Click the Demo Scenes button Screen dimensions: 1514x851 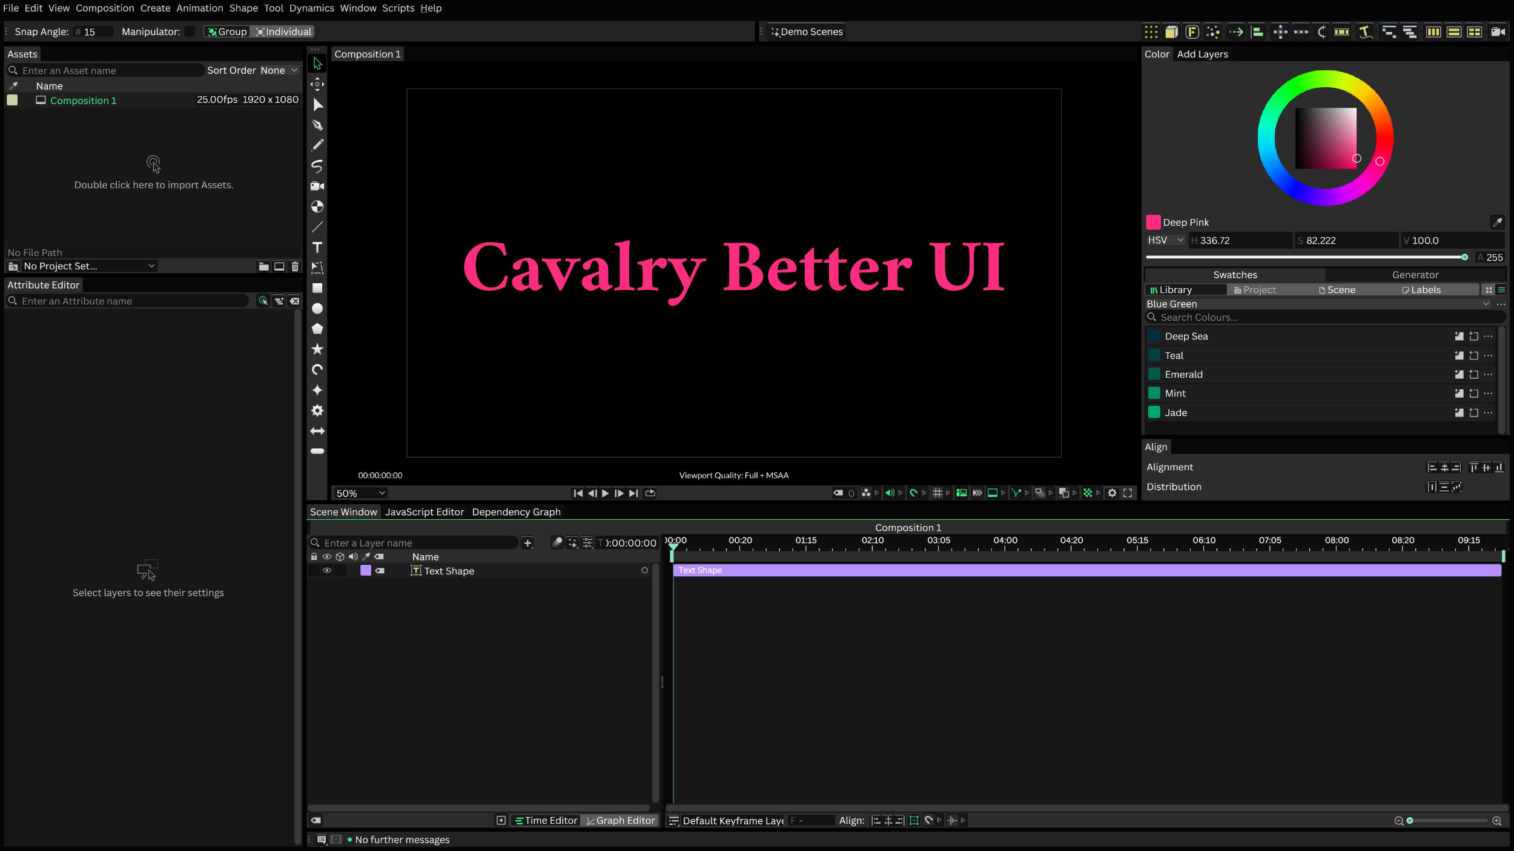click(x=806, y=31)
